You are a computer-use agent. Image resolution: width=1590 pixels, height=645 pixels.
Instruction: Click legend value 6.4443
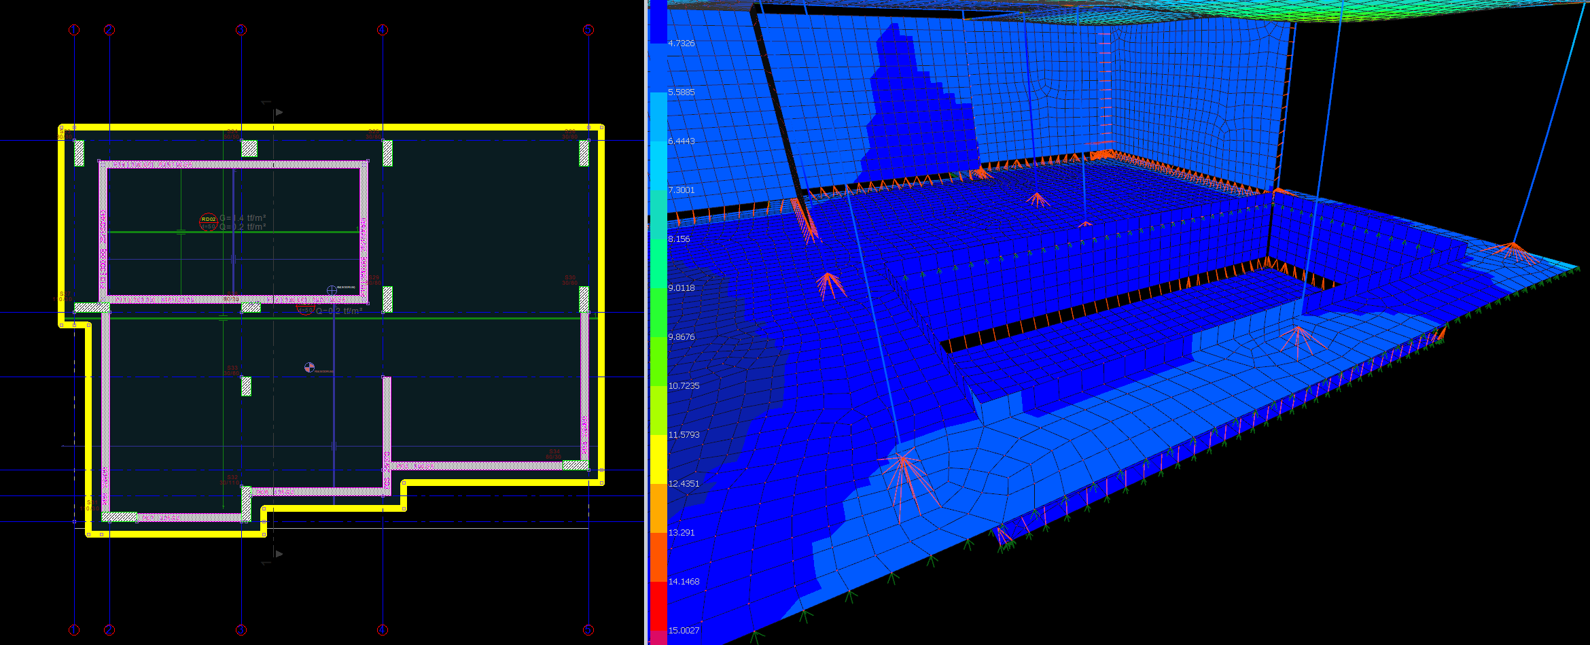pyautogui.click(x=682, y=141)
